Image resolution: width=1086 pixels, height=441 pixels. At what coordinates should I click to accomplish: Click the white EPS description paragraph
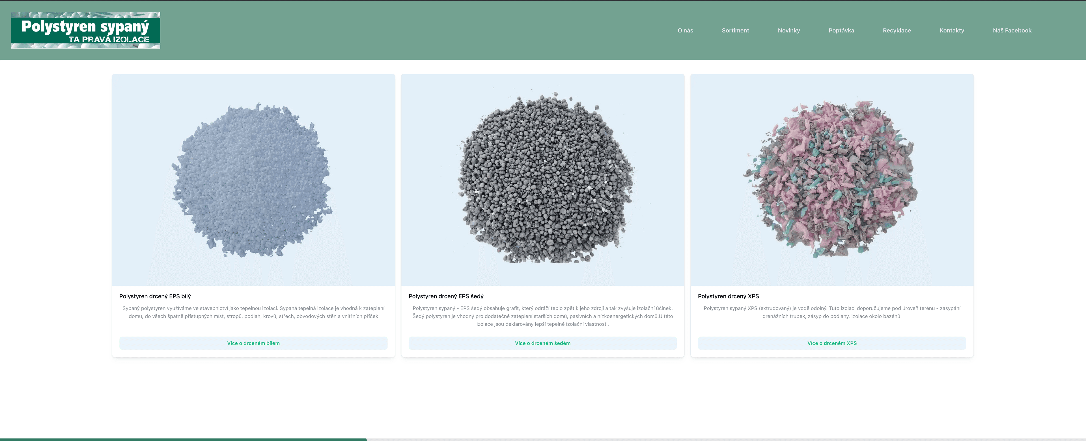click(x=253, y=312)
